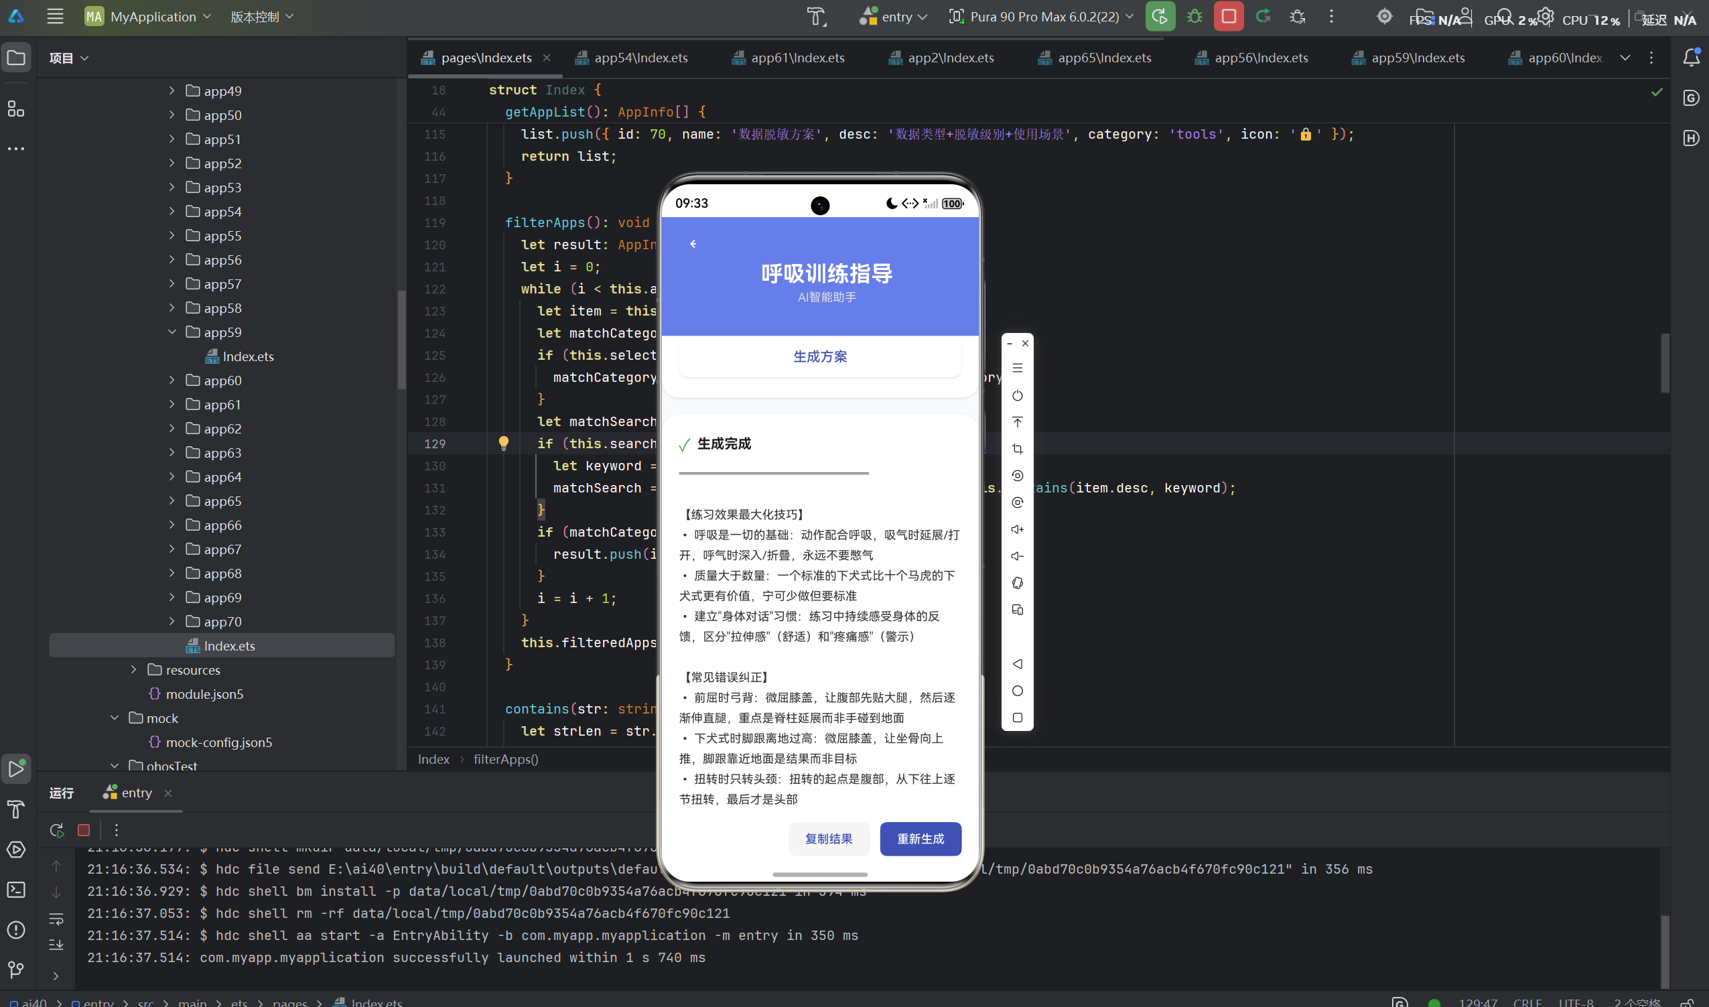Image resolution: width=1709 pixels, height=1007 pixels.
Task: Run the entry app with green button
Action: 1160,16
